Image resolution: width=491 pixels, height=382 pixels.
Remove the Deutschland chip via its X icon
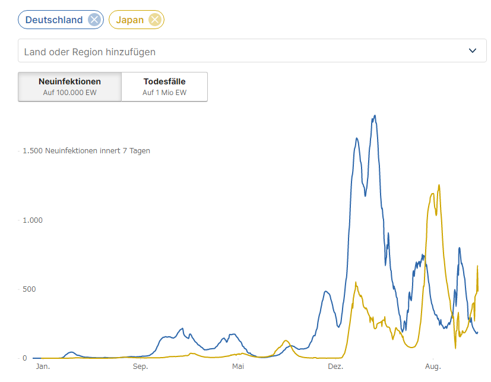(x=94, y=20)
